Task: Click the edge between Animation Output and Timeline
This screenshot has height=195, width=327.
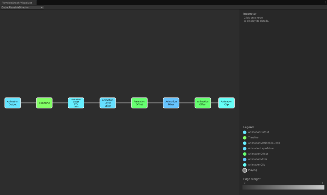Action: [28, 103]
